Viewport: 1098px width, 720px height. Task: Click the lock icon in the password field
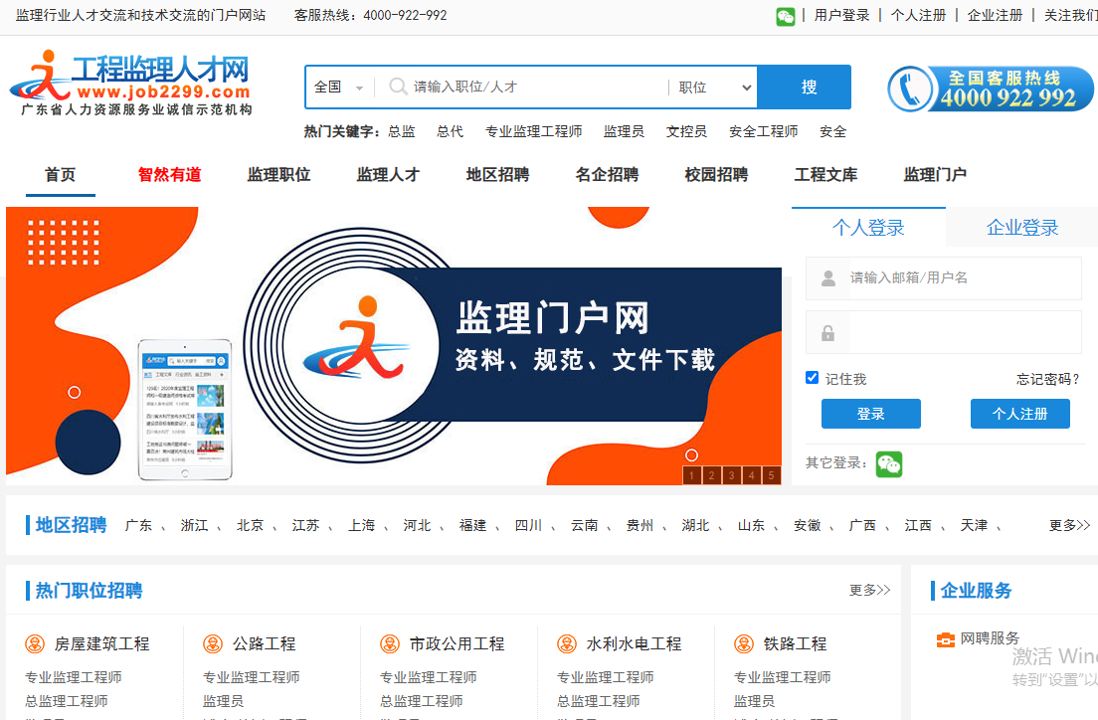(x=828, y=332)
